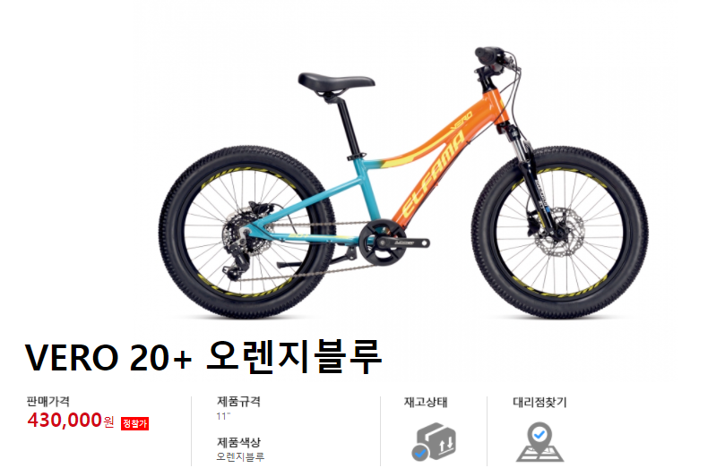Screen dimensions: 725x468
Task: Click the 판매가격 label
Action: [48, 401]
